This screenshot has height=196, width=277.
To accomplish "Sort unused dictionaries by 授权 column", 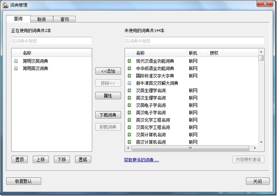I will 233,53.
